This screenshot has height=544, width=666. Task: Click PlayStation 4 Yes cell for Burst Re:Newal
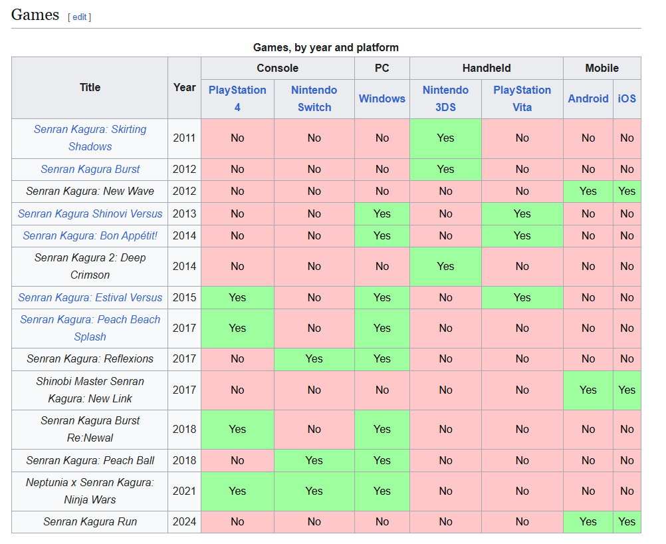[x=237, y=429]
